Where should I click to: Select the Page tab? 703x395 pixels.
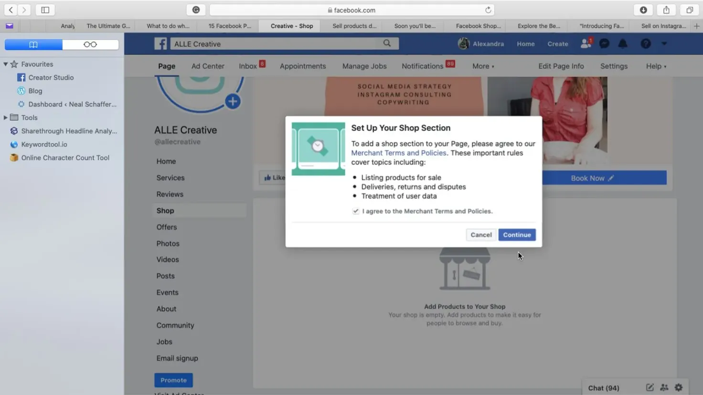(x=167, y=66)
